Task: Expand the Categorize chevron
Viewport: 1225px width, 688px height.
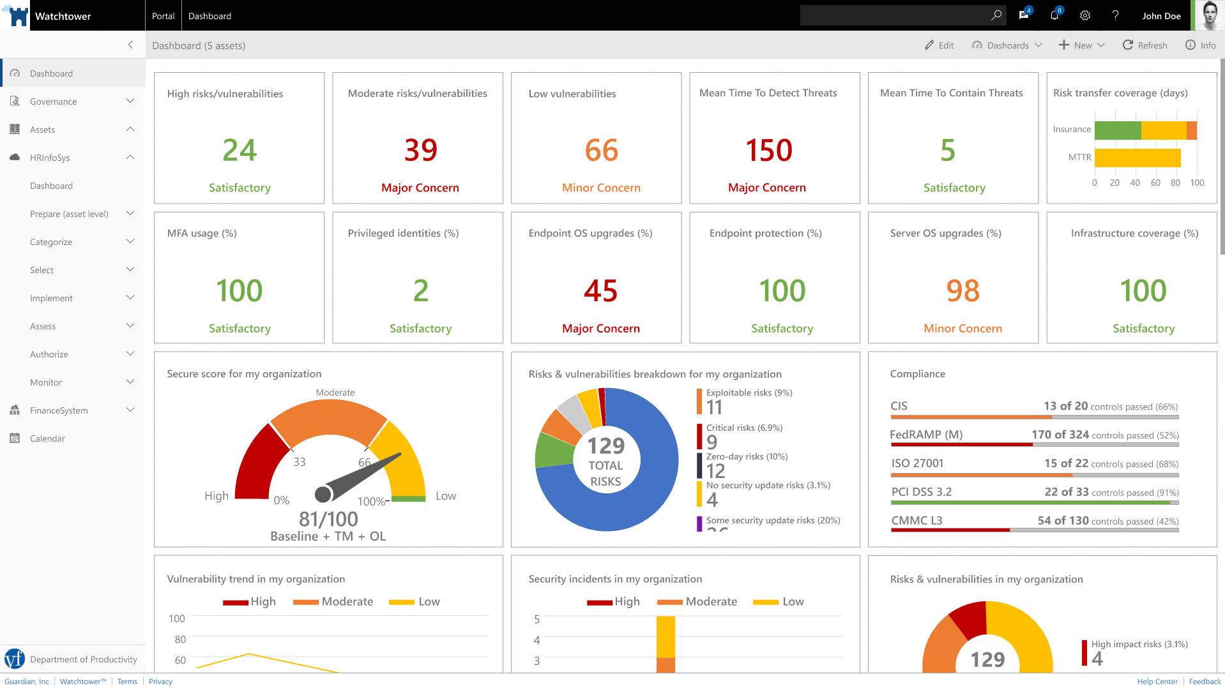Action: pos(130,241)
